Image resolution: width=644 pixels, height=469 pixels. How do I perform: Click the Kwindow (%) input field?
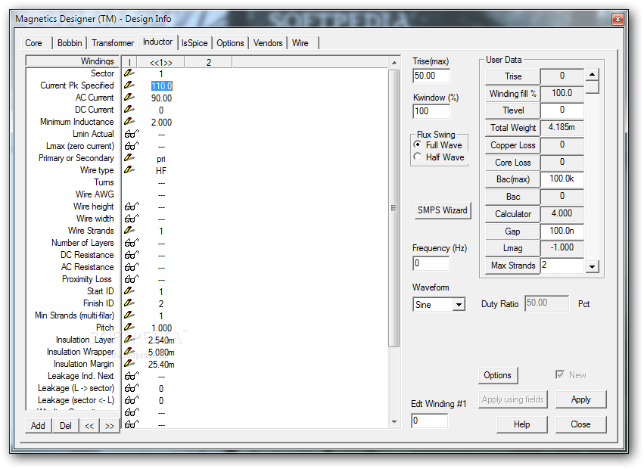tap(431, 111)
